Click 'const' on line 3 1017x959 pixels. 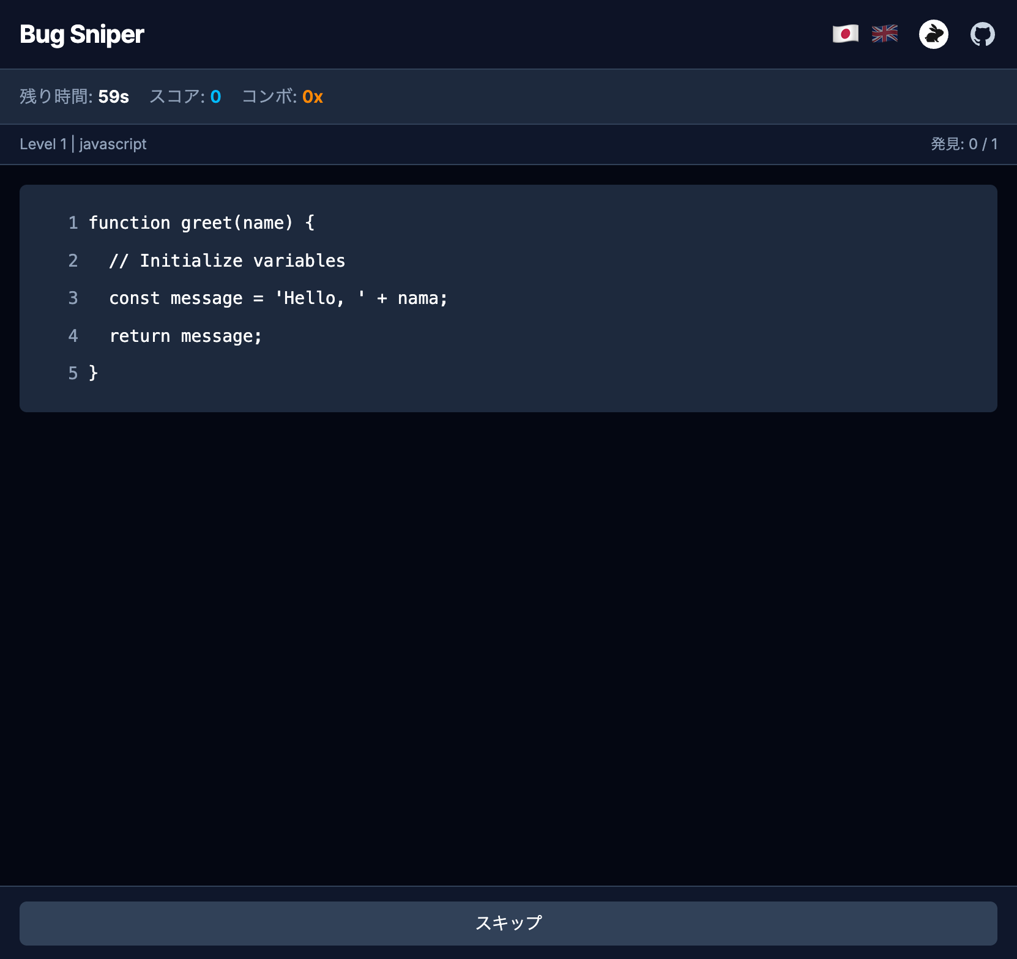pos(135,298)
